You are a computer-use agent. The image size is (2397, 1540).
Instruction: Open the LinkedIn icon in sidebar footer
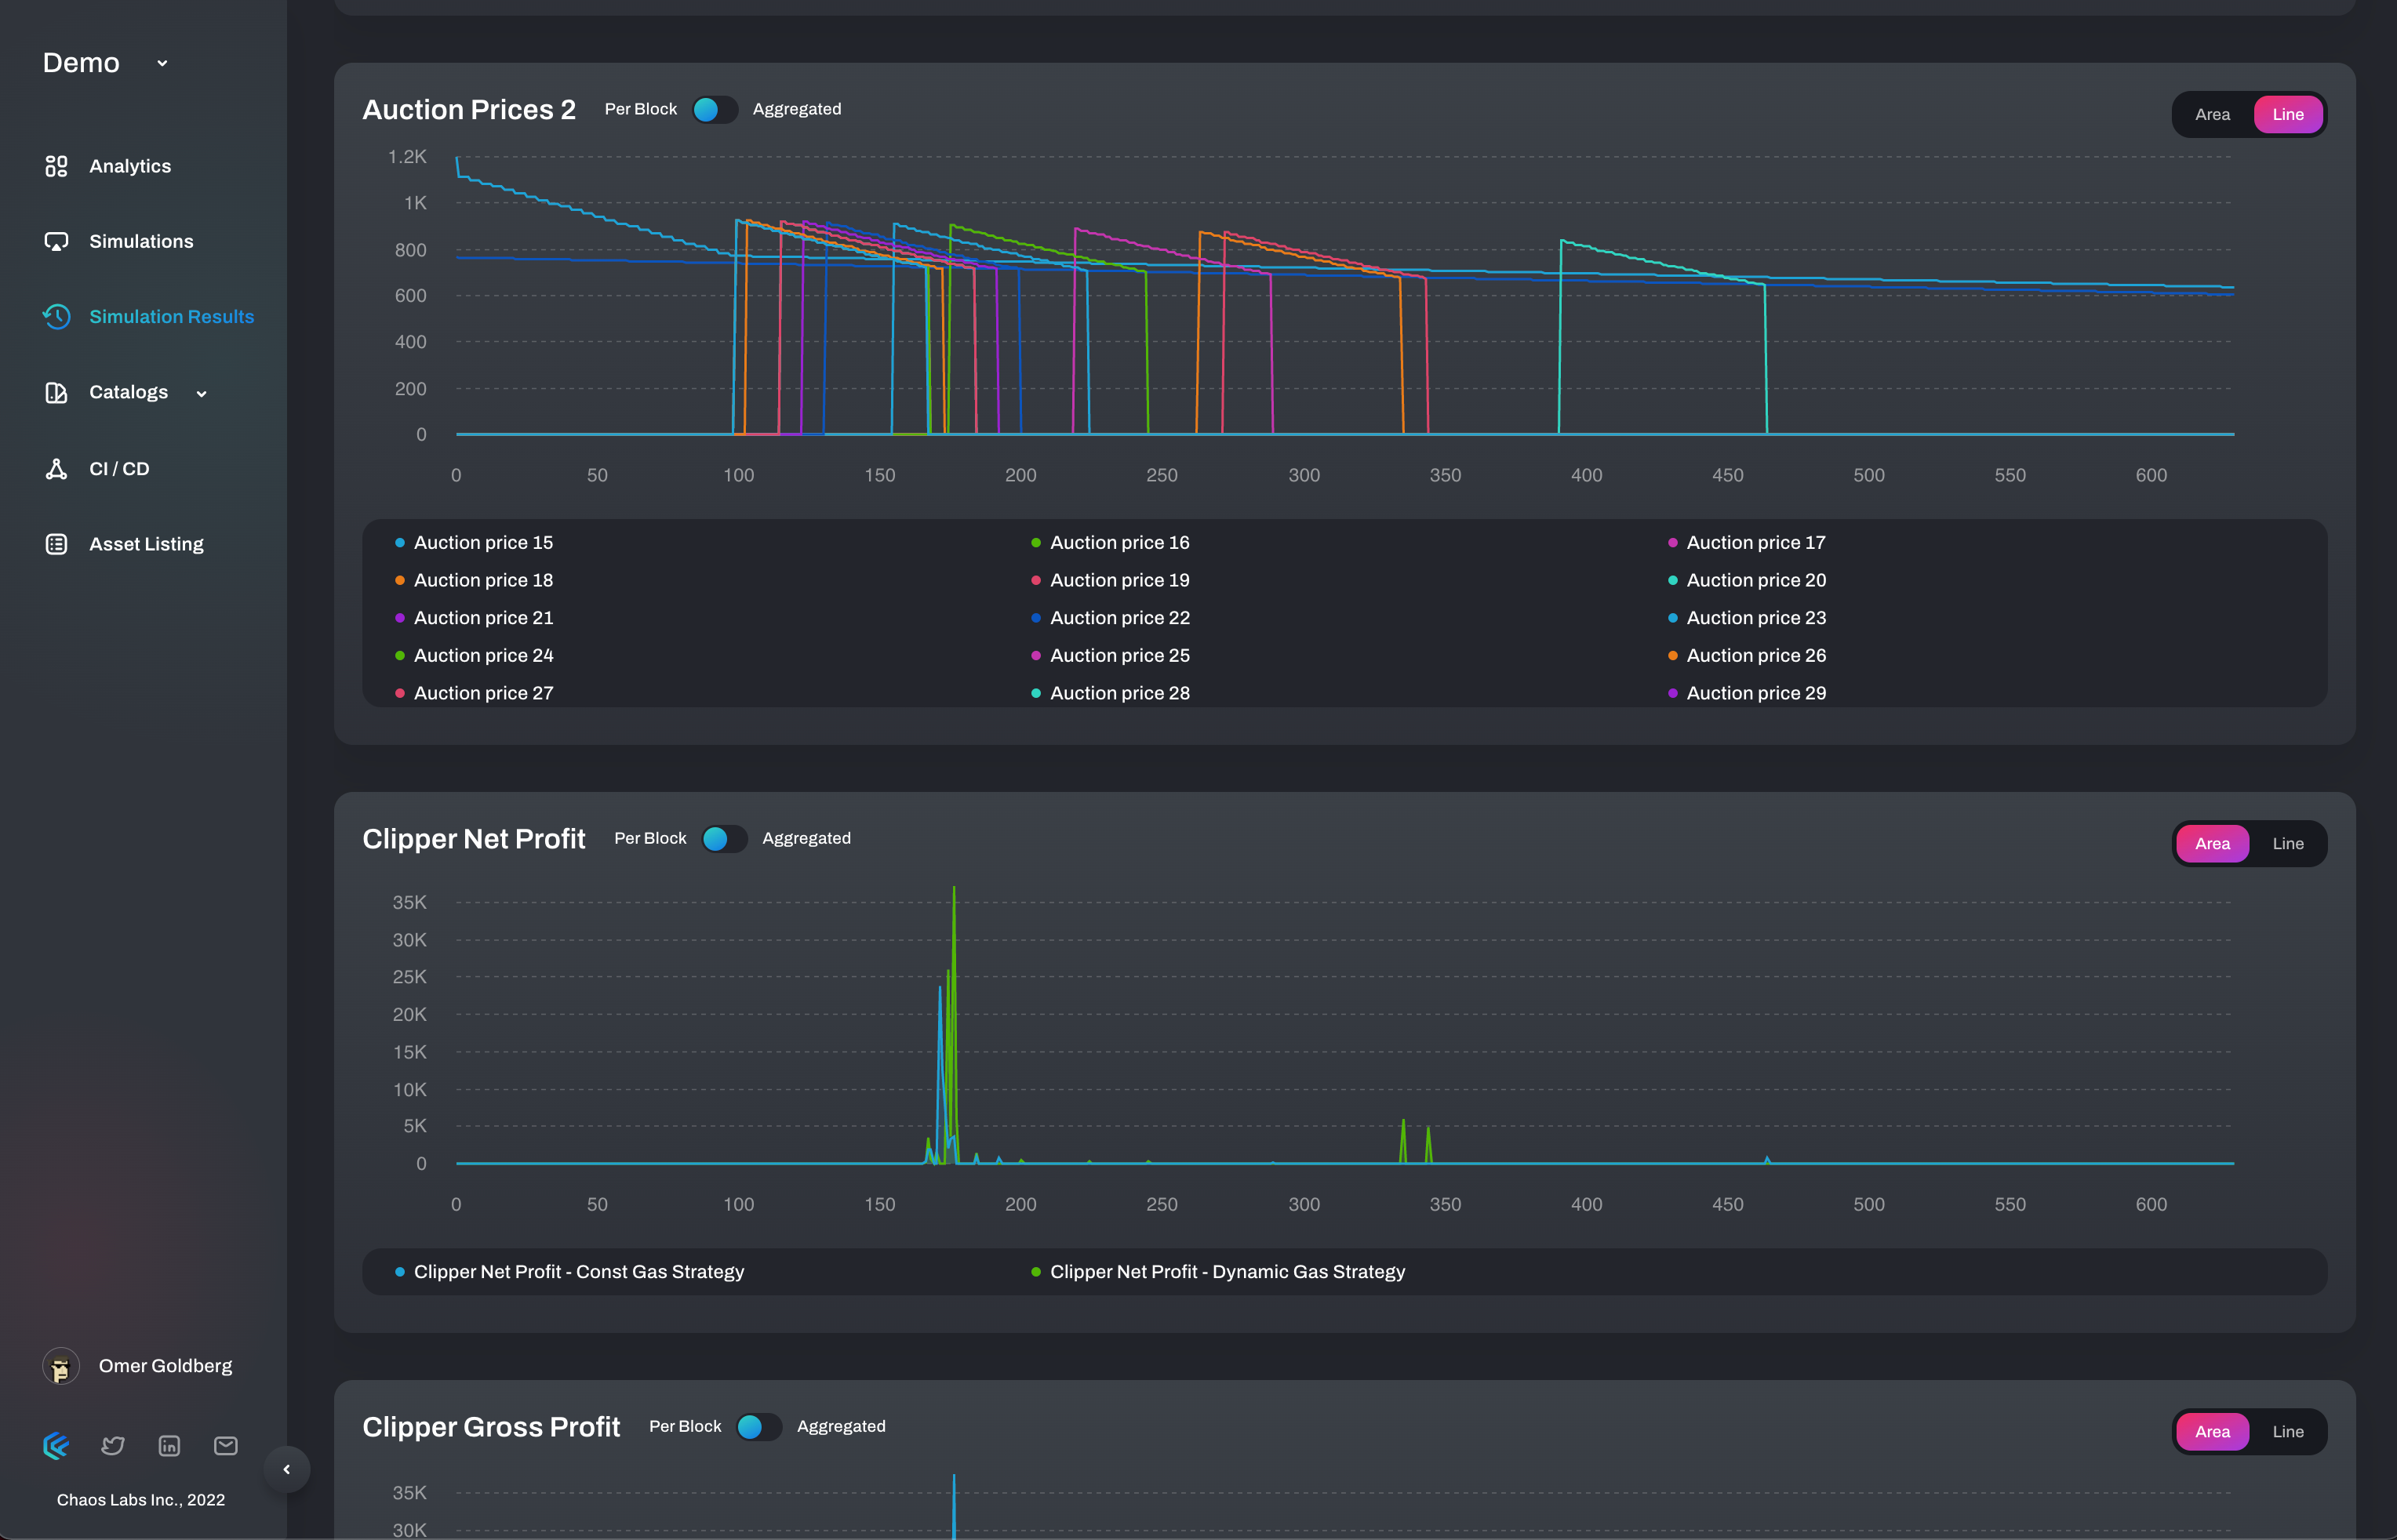coord(169,1445)
